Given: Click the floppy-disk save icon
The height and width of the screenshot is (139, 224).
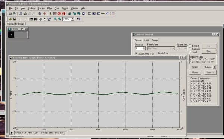Looking at the screenshot, I should pos(15,19).
